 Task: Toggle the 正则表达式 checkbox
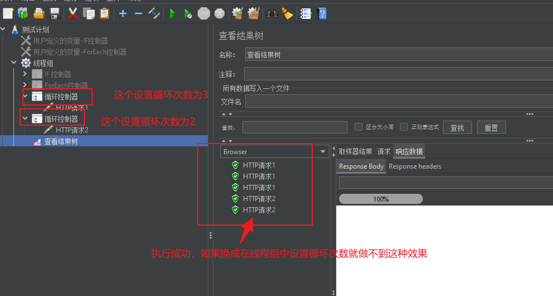click(x=404, y=127)
